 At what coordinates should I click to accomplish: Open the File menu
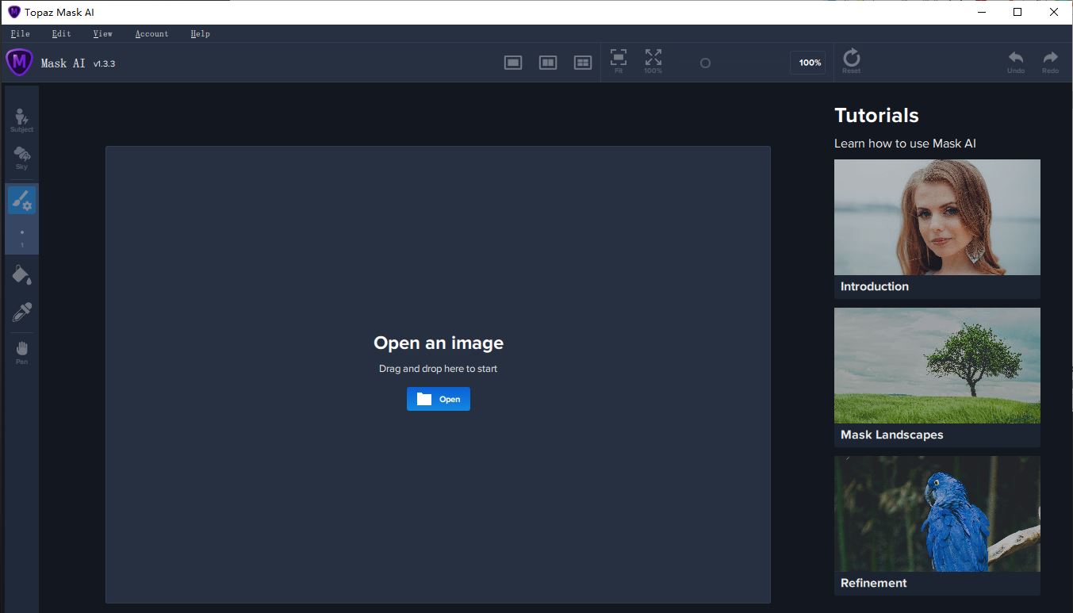[21, 33]
